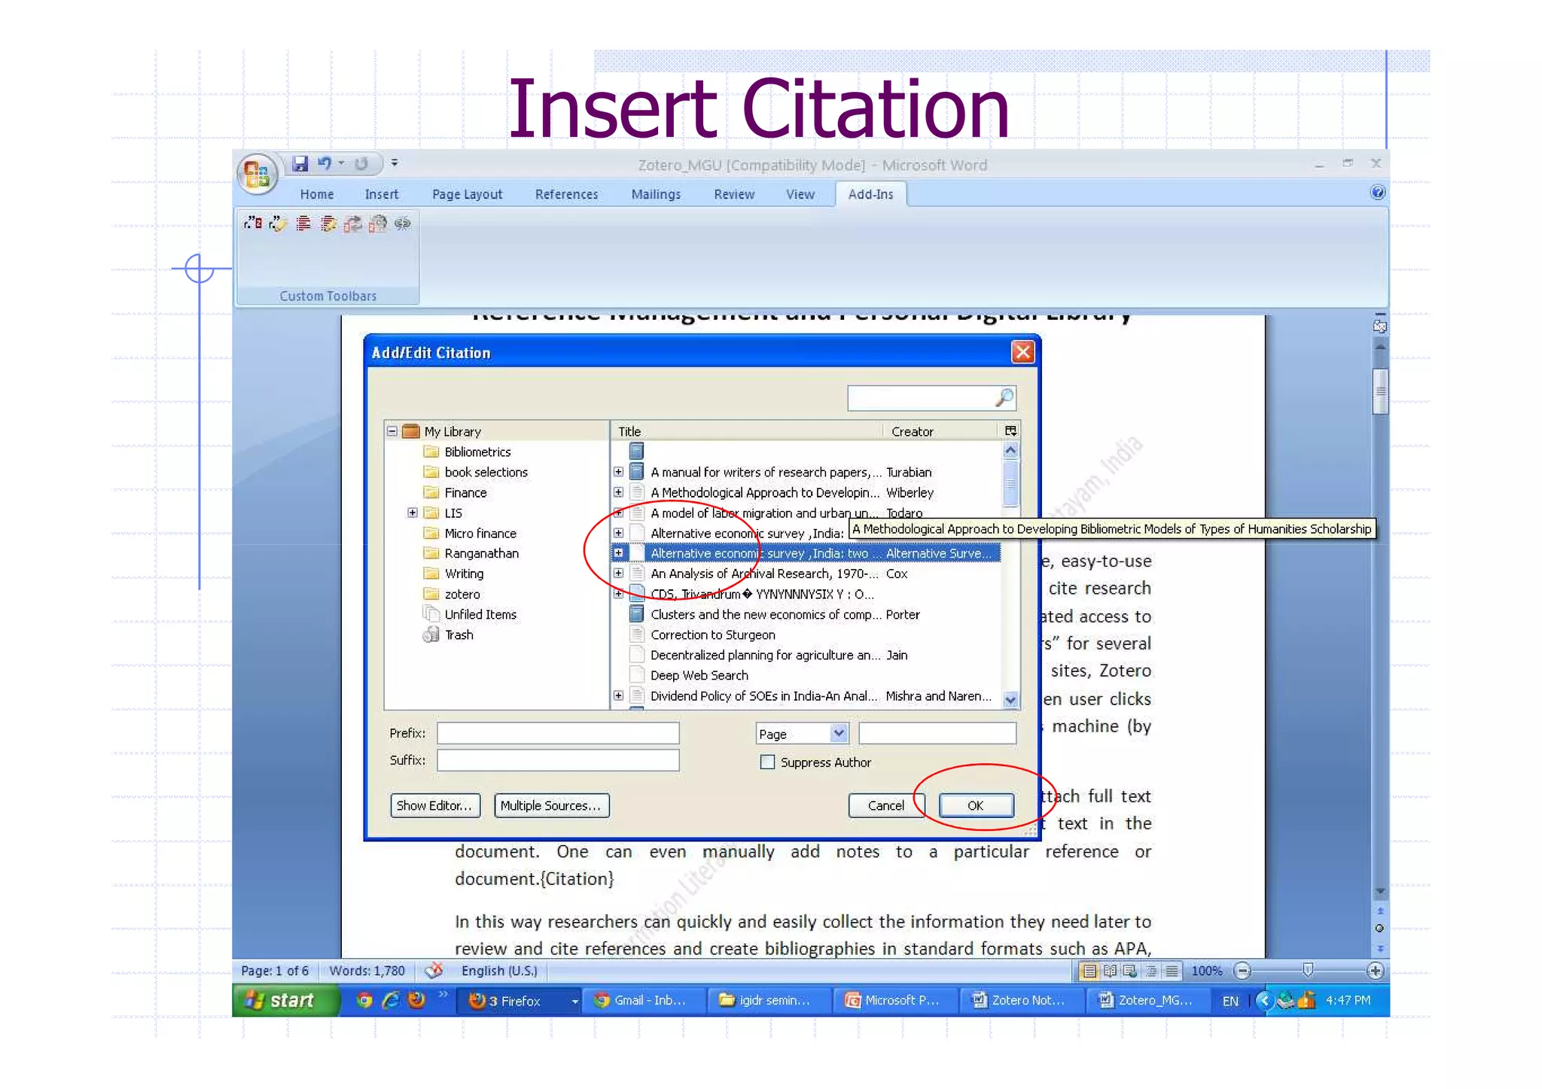
Task: Switch to Draft view icon
Action: 1172,971
